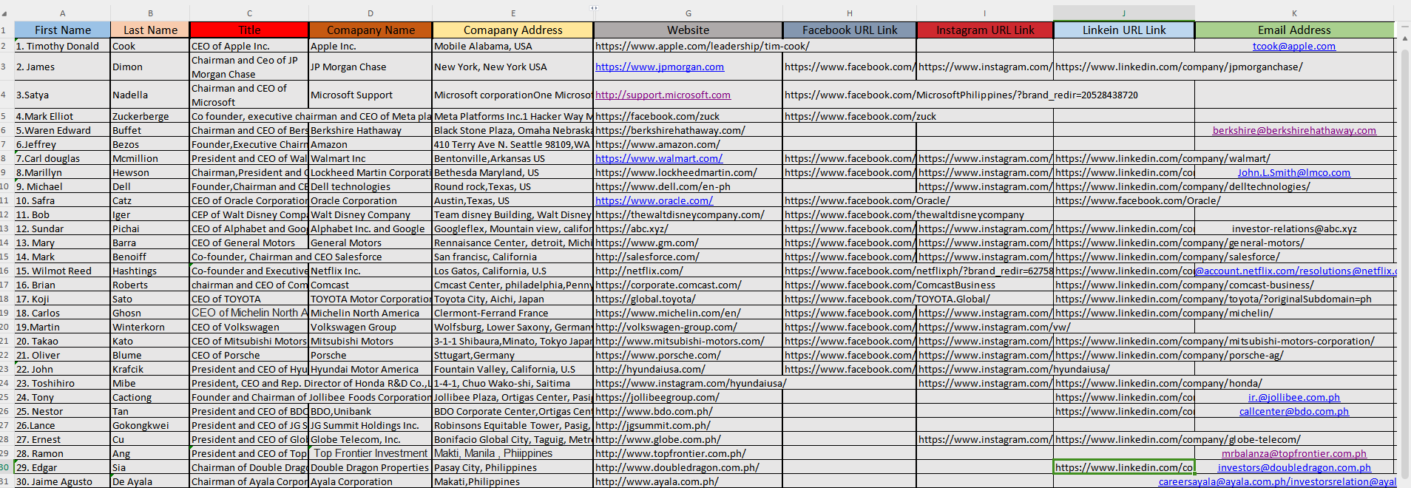Select the 'De Ayala' last name cell
This screenshot has height=488, width=1411.
click(x=150, y=481)
